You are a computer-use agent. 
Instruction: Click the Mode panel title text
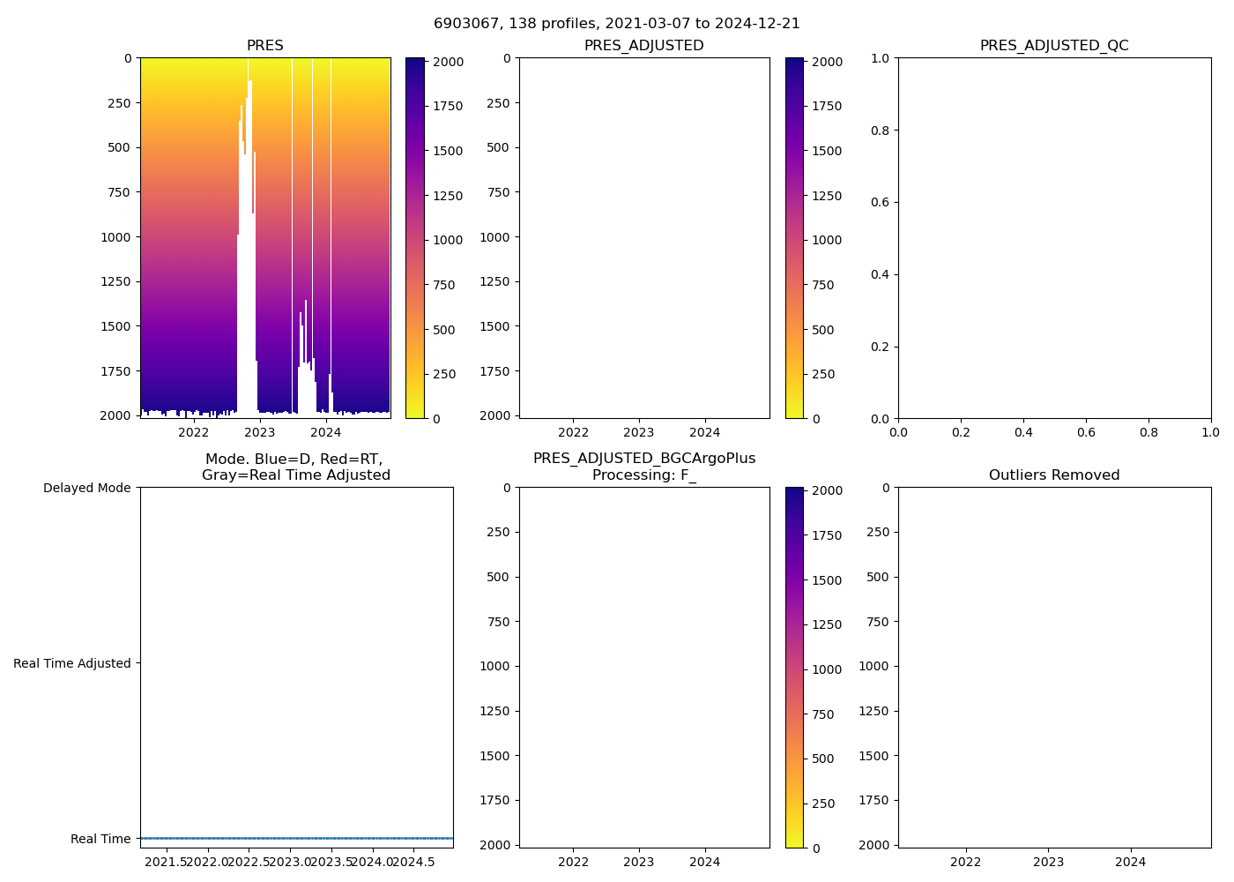295,467
